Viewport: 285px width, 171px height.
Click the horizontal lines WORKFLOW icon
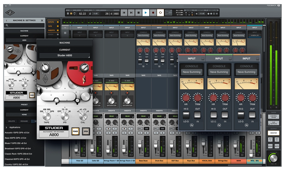click(x=214, y=14)
